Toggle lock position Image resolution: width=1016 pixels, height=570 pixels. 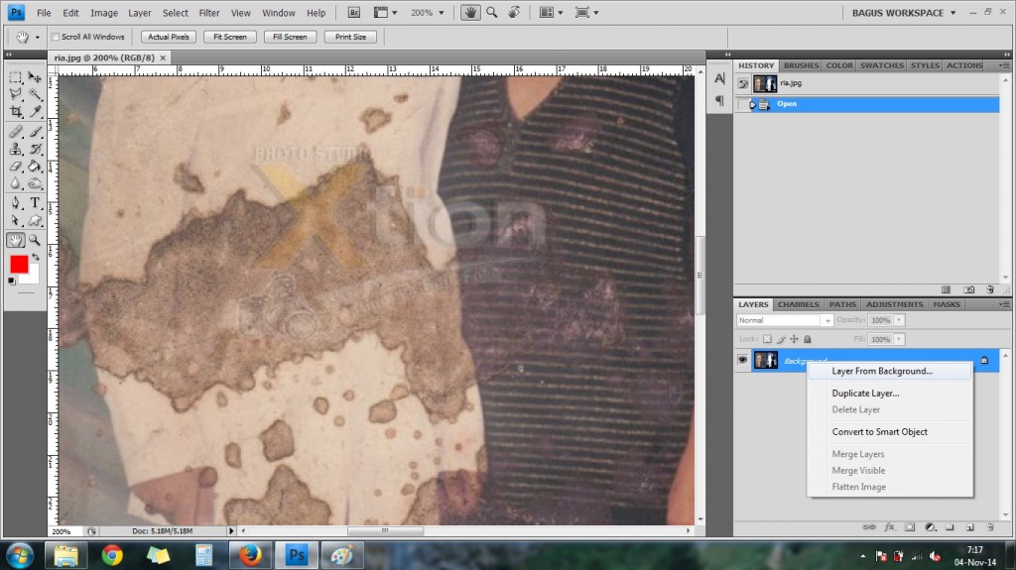[x=795, y=339]
